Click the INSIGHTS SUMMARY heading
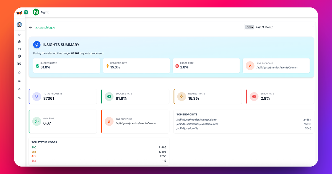 point(61,45)
